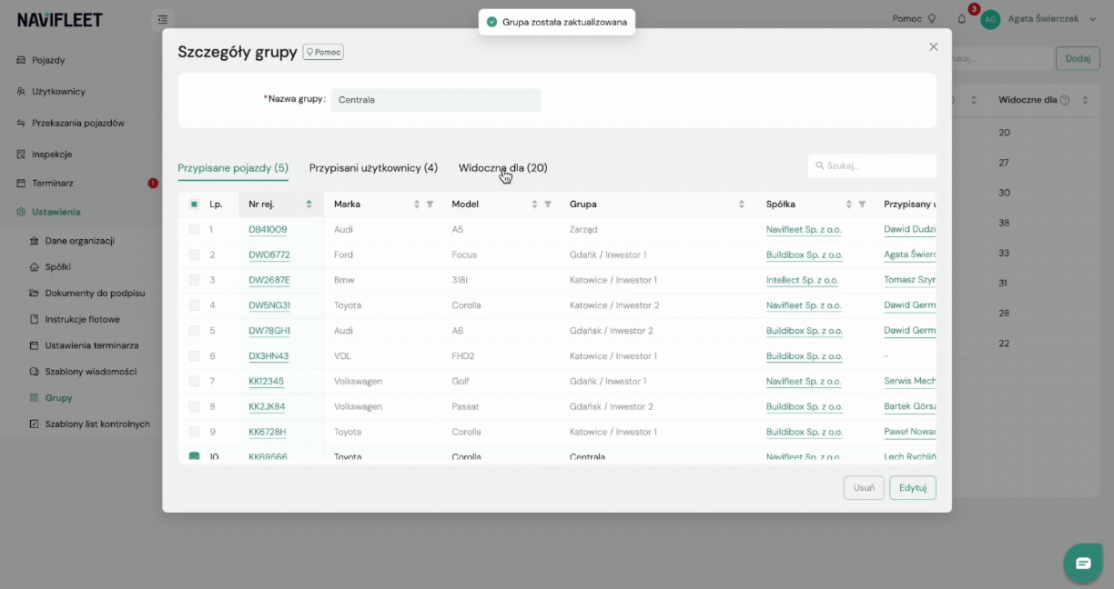This screenshot has height=589, width=1114.
Task: Check the row 2 DW06772 checkbox
Action: click(x=194, y=255)
